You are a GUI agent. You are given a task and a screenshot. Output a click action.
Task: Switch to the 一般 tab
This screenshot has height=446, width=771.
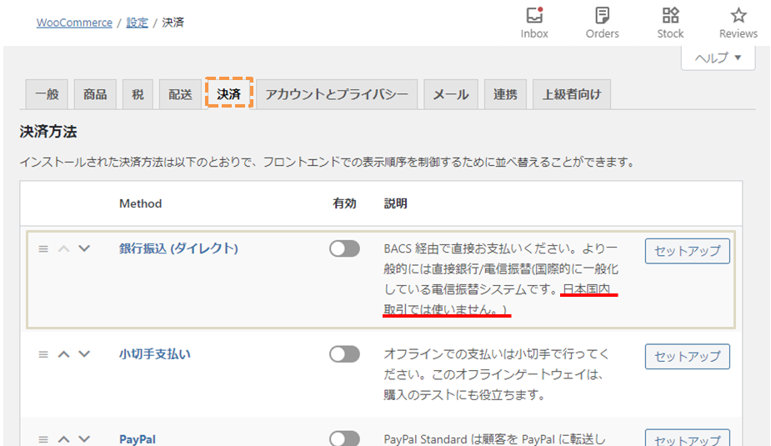[47, 94]
